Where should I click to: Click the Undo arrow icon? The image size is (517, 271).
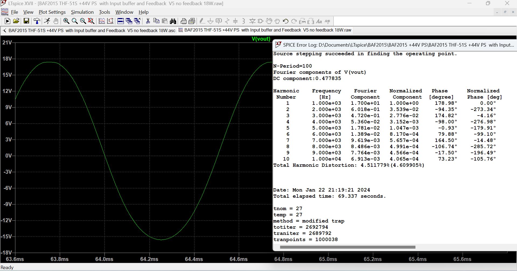286,21
